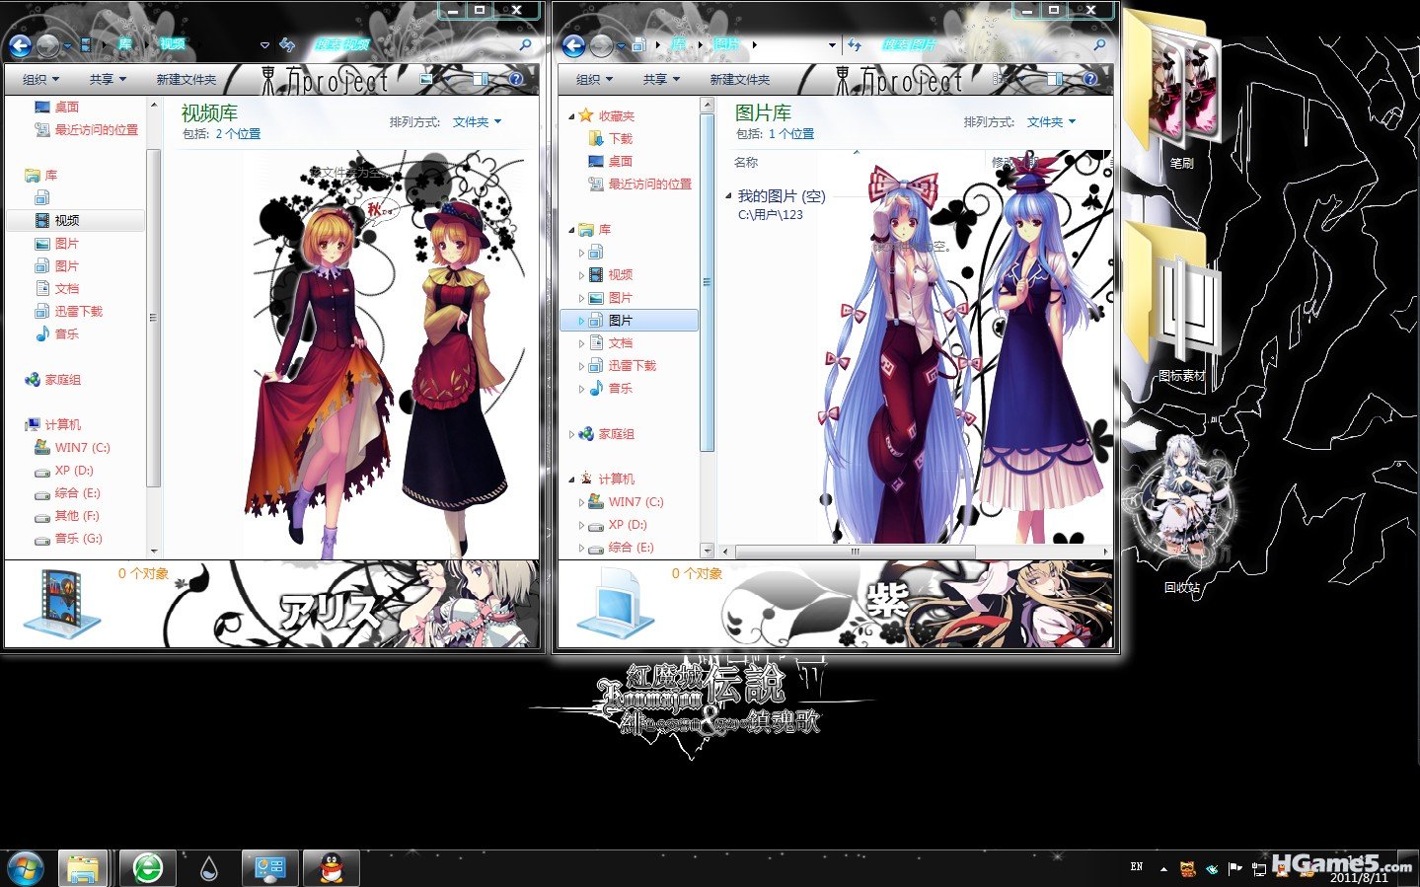Viewport: 1420px width, 887px height.
Task: Open the QQ penguin taskbar icon
Action: click(x=332, y=868)
